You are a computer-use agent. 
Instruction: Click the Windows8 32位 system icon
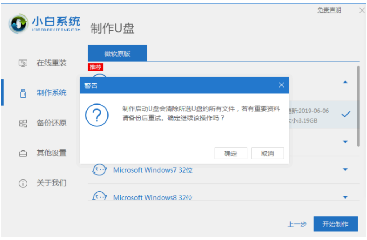(x=100, y=197)
